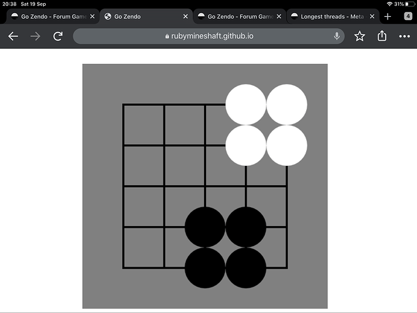The height and width of the screenshot is (313, 417).
Task: Click the rubymineshaft.github.io address bar
Action: 209,36
